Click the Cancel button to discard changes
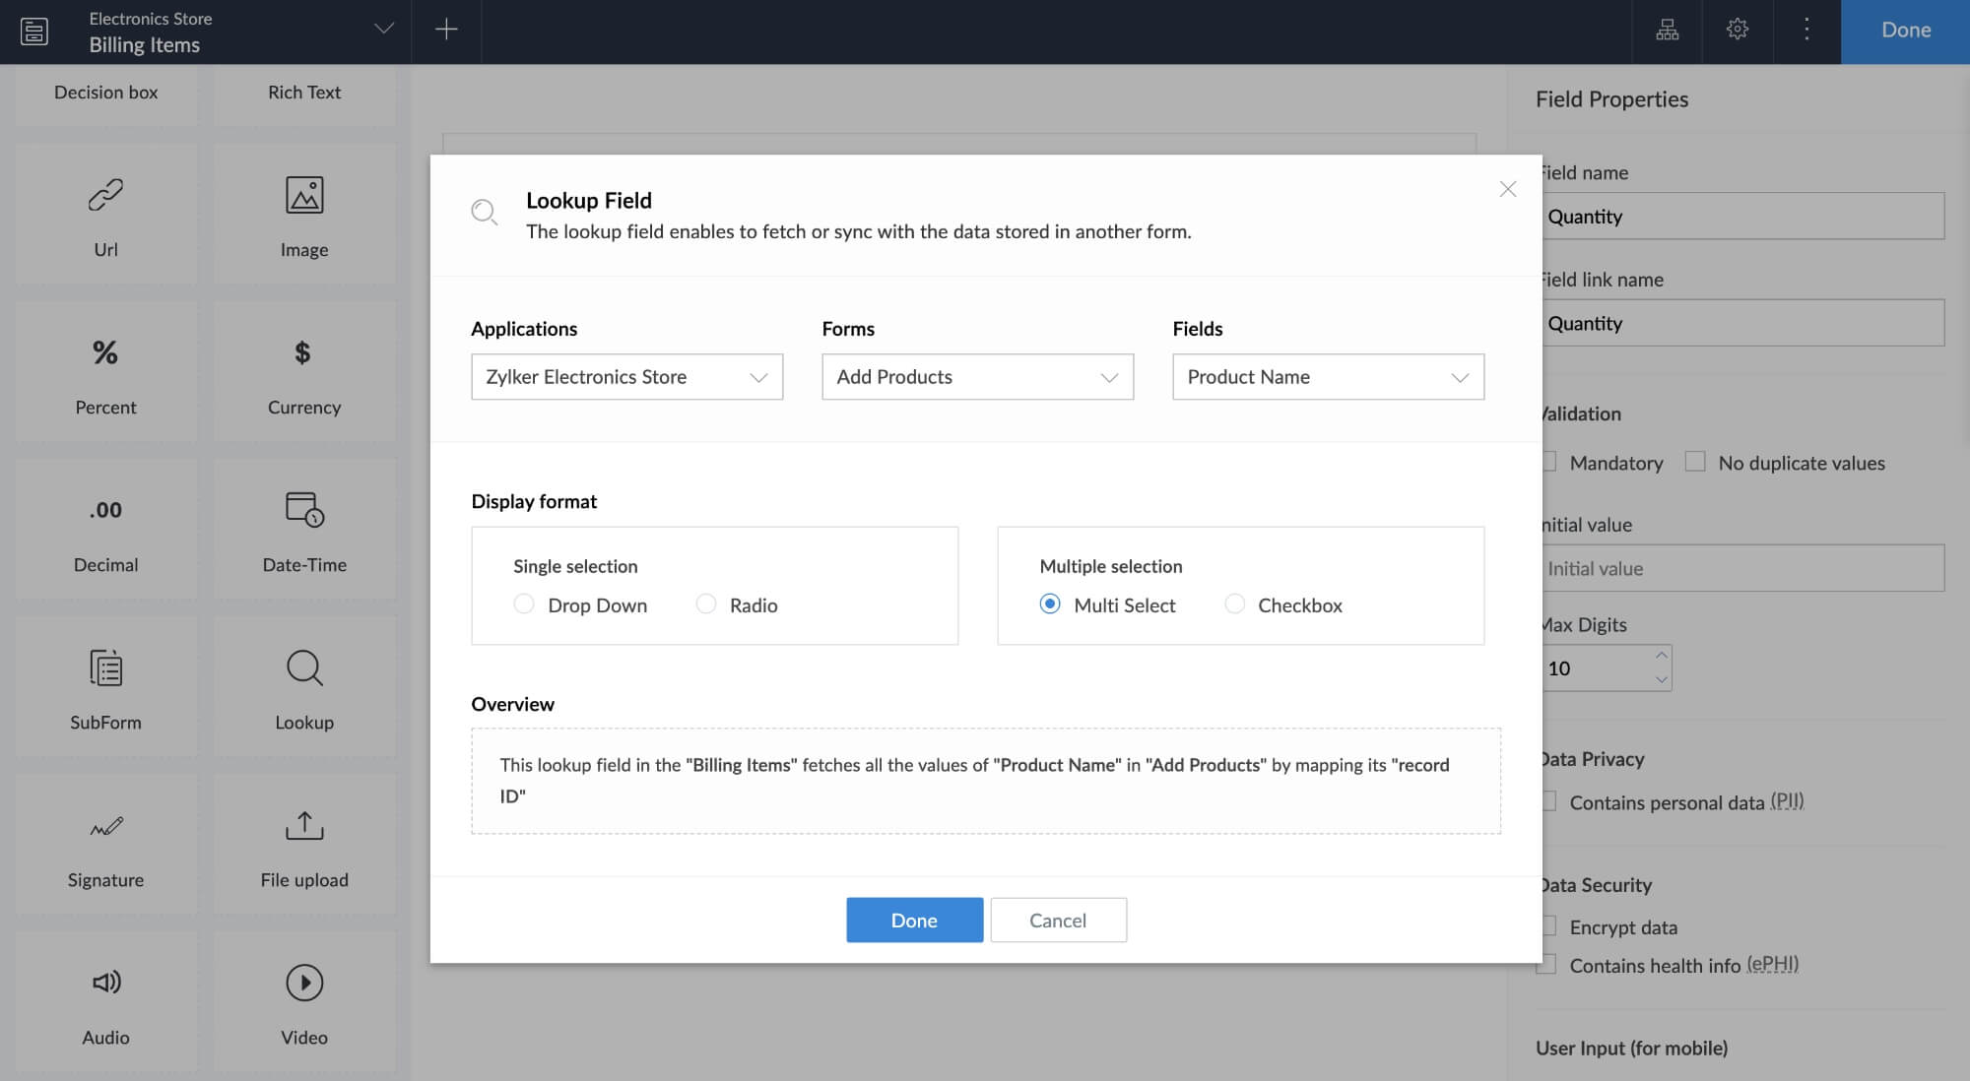The image size is (1970, 1081). coord(1058,920)
